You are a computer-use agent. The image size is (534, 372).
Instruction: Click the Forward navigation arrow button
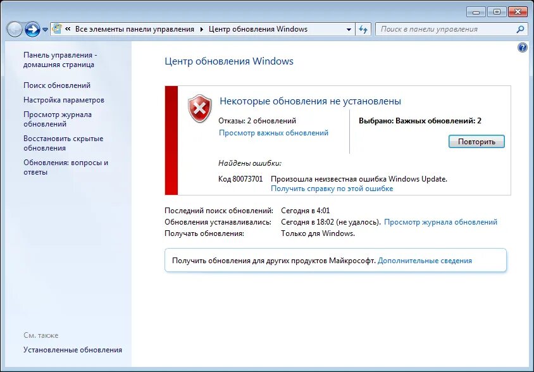coord(32,29)
